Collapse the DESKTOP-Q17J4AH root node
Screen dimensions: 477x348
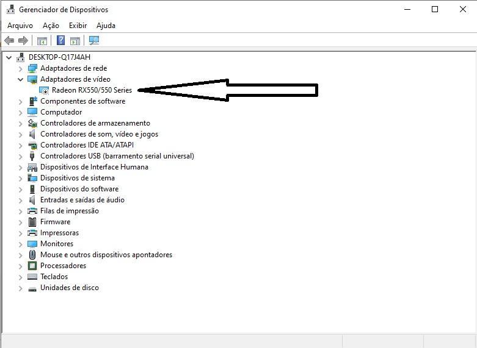[x=9, y=57]
